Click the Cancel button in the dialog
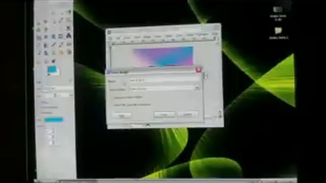The height and width of the screenshot is (183, 326). 188,114
